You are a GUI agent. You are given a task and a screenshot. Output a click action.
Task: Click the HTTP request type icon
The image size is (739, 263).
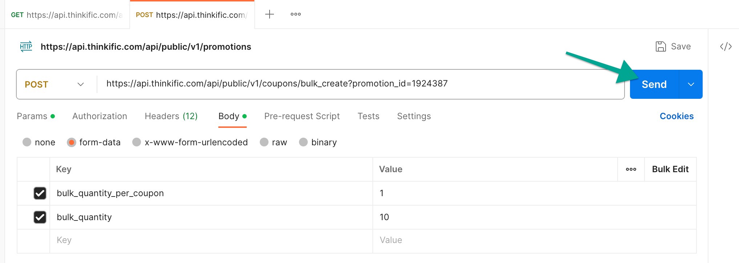26,46
